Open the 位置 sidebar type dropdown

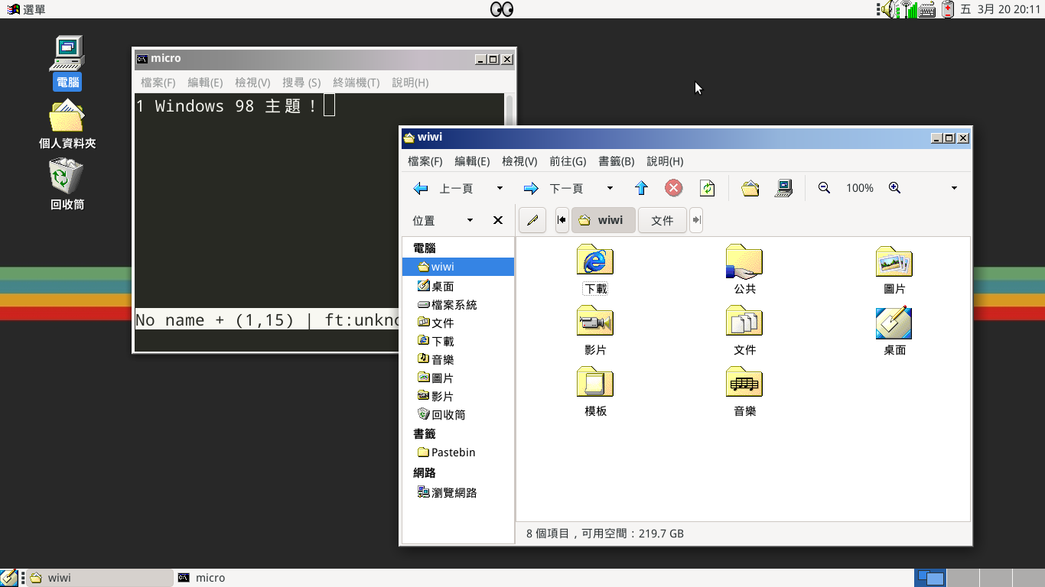coord(470,220)
